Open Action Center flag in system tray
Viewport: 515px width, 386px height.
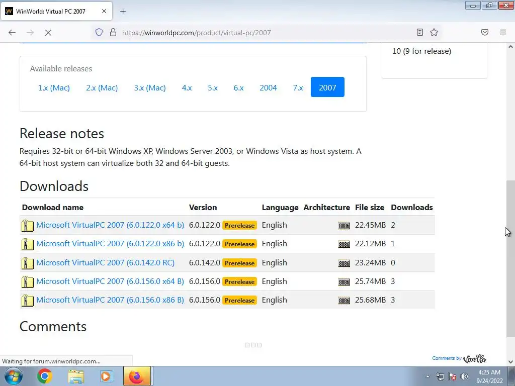(452, 376)
